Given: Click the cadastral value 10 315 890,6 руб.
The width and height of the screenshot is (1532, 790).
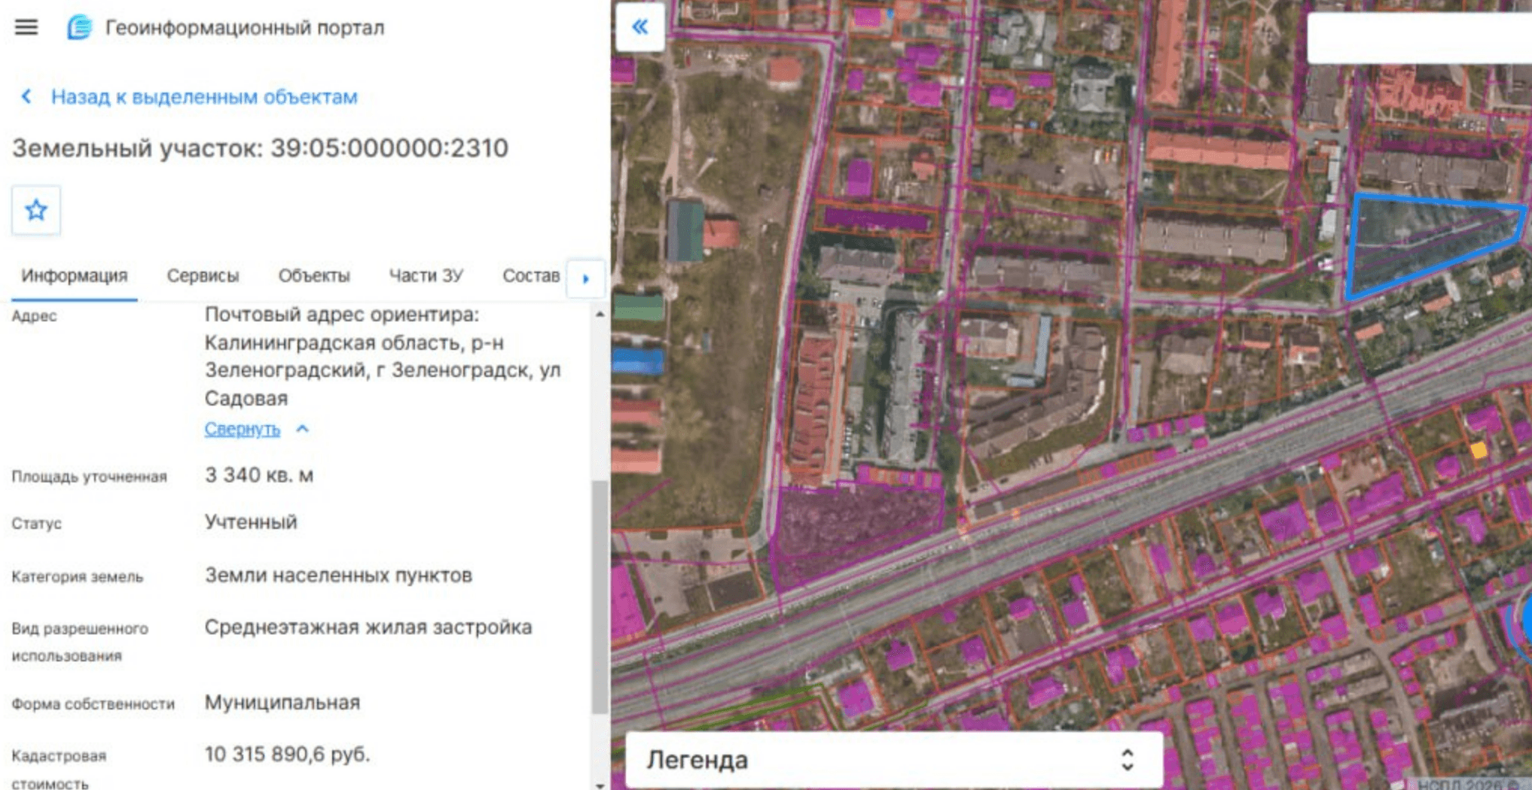Looking at the screenshot, I should point(288,755).
